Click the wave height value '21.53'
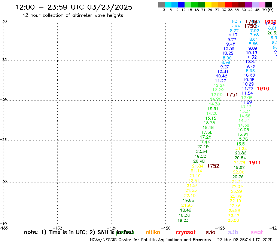Image resolution: width=277 pixels, height=243 pixels. coord(191,190)
